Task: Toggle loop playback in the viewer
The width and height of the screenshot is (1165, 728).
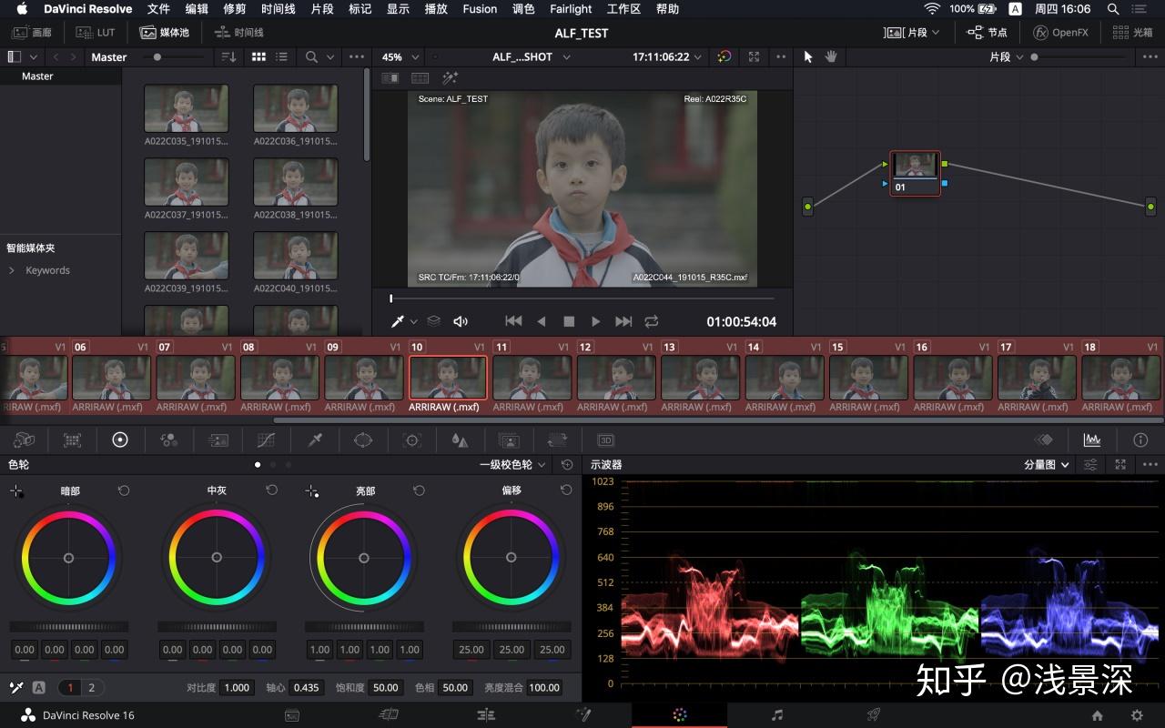Action: point(651,321)
